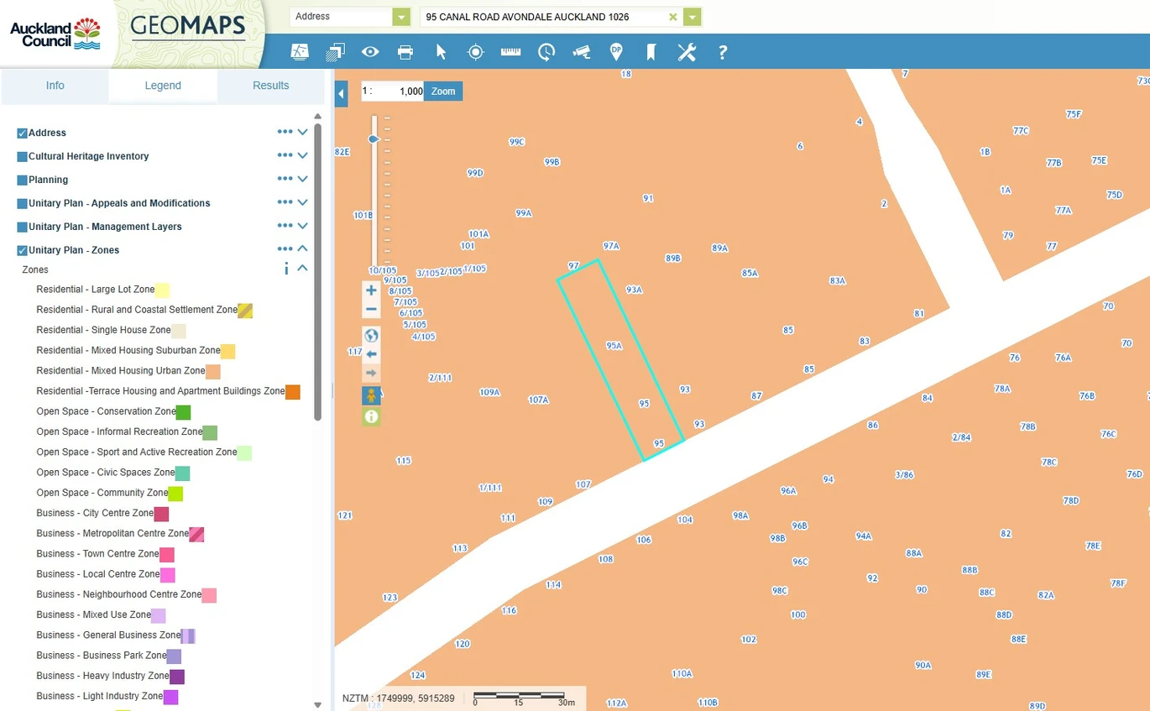Expand the Planning layer chevron
The height and width of the screenshot is (711, 1150).
click(303, 179)
